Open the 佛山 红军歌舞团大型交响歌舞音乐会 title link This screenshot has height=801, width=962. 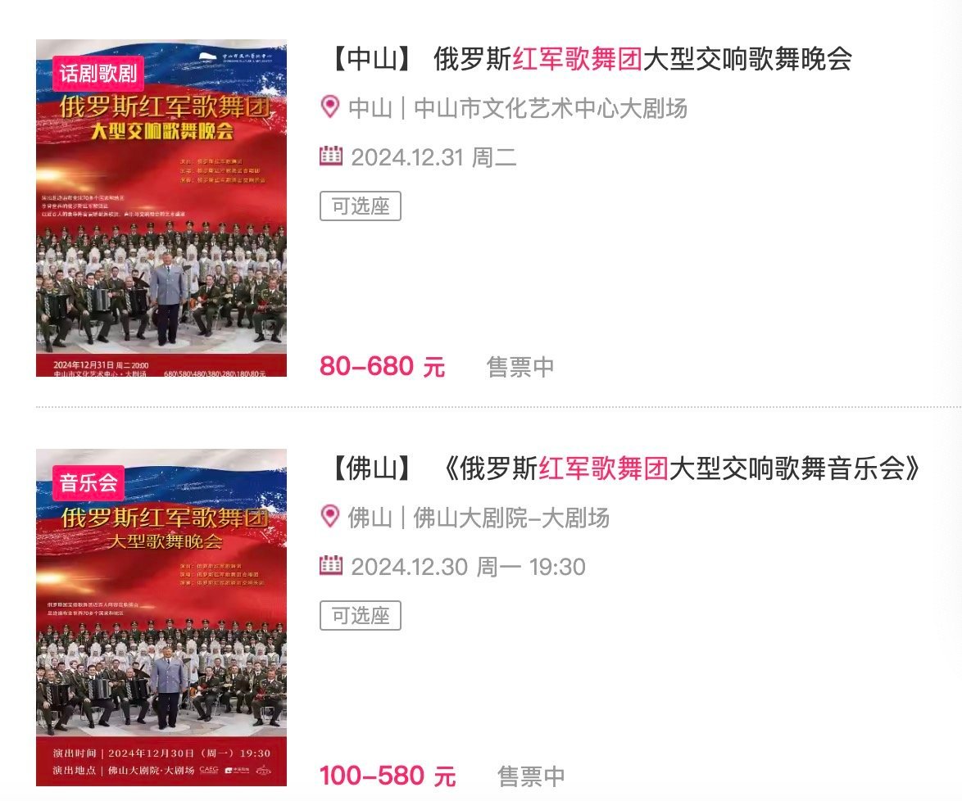pos(624,468)
